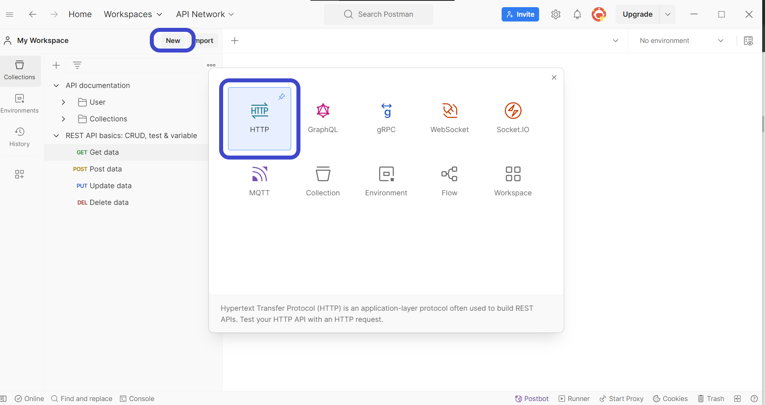Go back using the back arrow

coord(33,14)
